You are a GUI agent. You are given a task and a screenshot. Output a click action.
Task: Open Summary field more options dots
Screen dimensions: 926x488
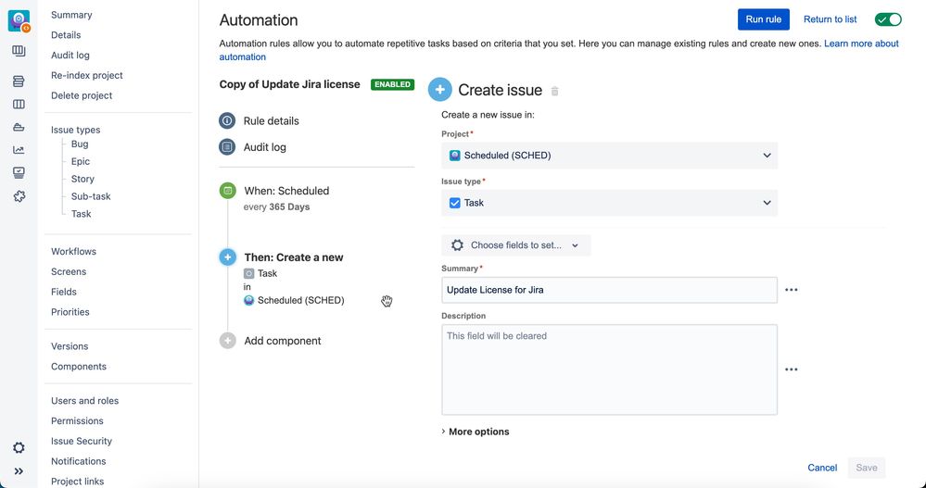[792, 290]
